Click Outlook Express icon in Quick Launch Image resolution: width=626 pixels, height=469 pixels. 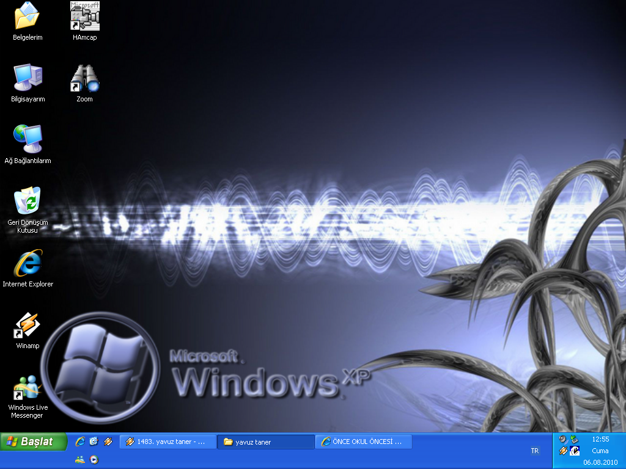[94, 442]
